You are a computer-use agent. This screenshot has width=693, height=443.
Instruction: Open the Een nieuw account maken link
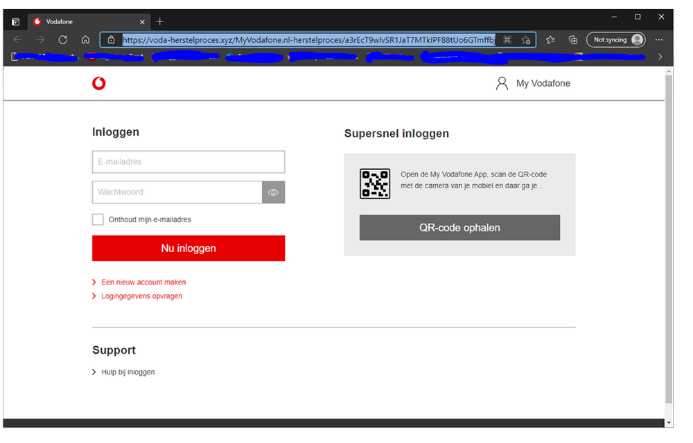pyautogui.click(x=143, y=282)
